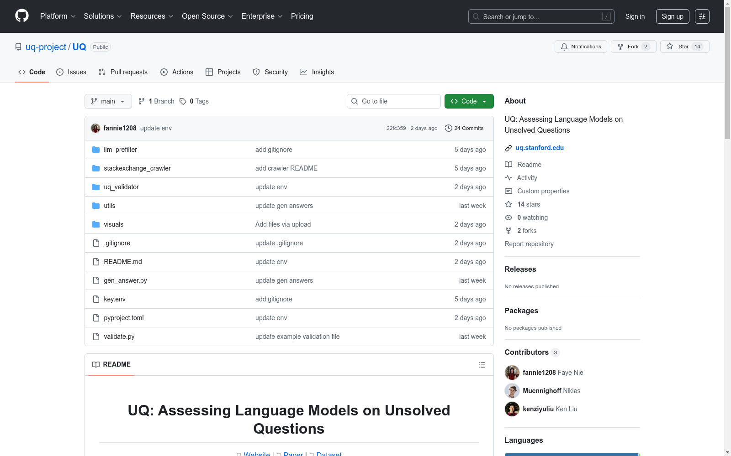The image size is (731, 456).
Task: Click the Search or jump to field
Action: point(541,16)
